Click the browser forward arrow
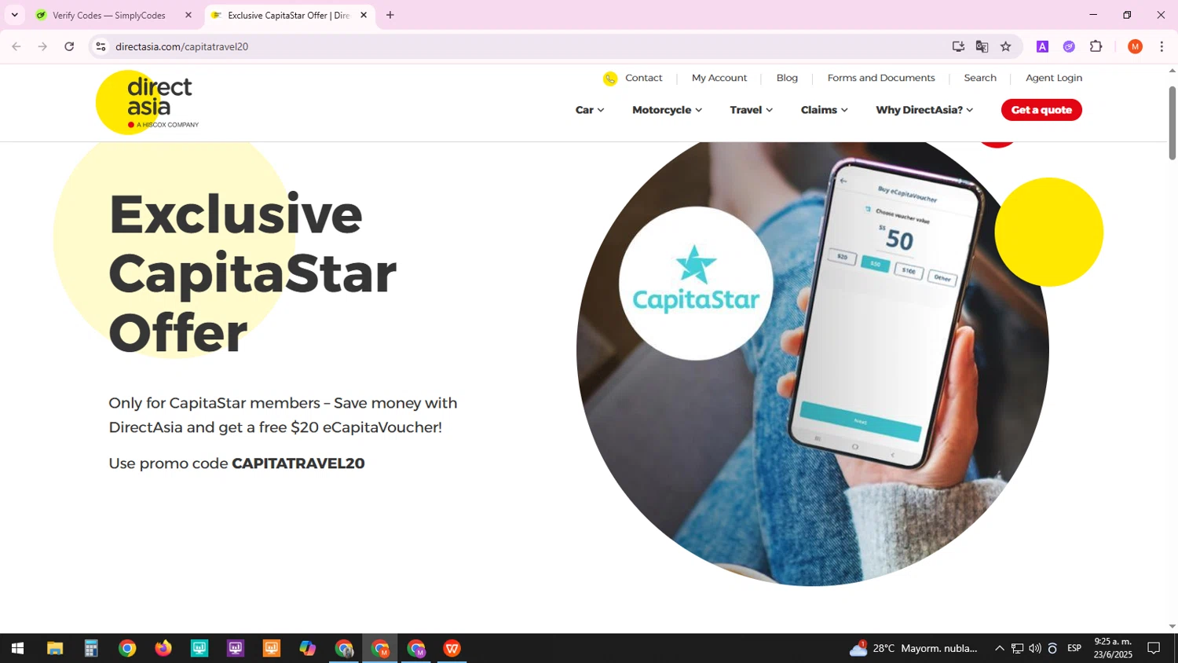Image resolution: width=1178 pixels, height=663 pixels. 42,46
